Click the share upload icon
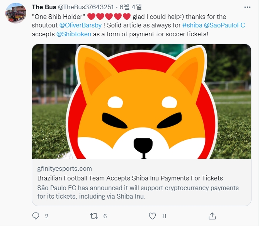 [212, 216]
